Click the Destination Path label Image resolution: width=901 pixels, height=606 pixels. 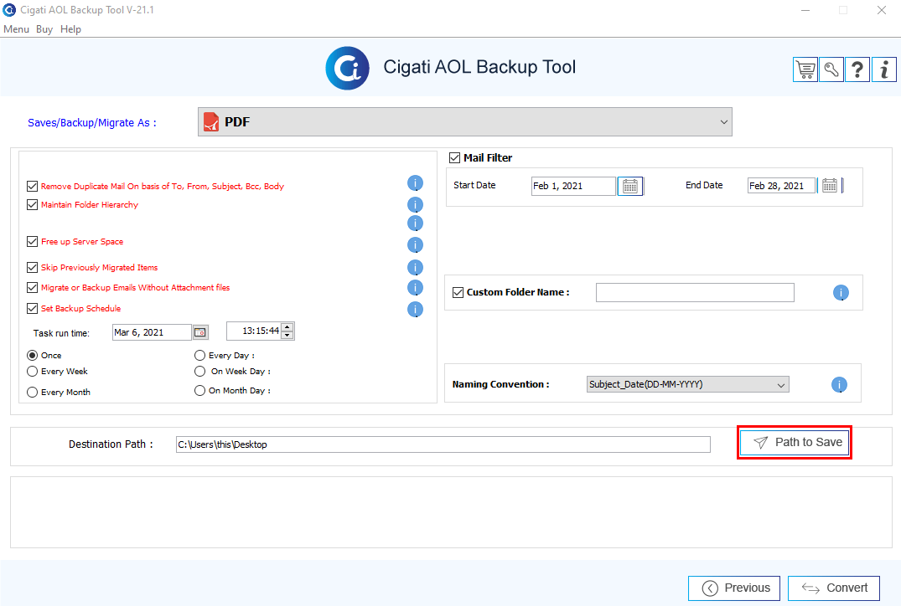pos(111,444)
